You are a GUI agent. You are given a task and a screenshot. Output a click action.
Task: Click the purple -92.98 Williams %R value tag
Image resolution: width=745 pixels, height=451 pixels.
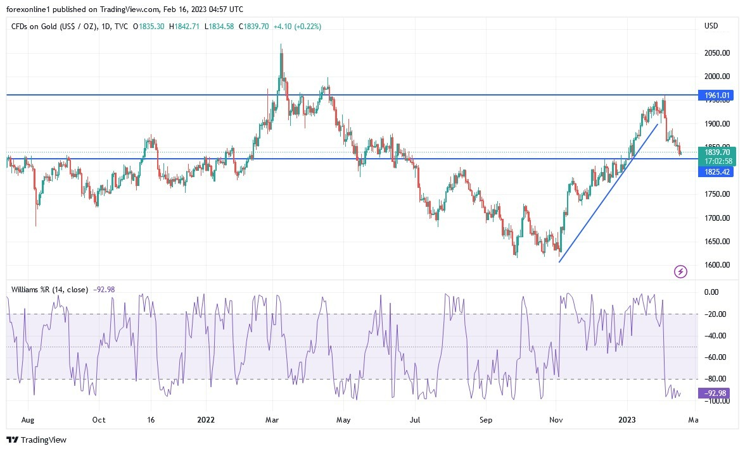pyautogui.click(x=715, y=393)
